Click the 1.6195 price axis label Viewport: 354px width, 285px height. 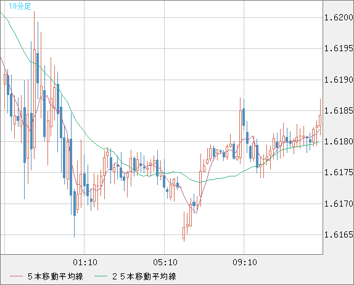[339, 48]
